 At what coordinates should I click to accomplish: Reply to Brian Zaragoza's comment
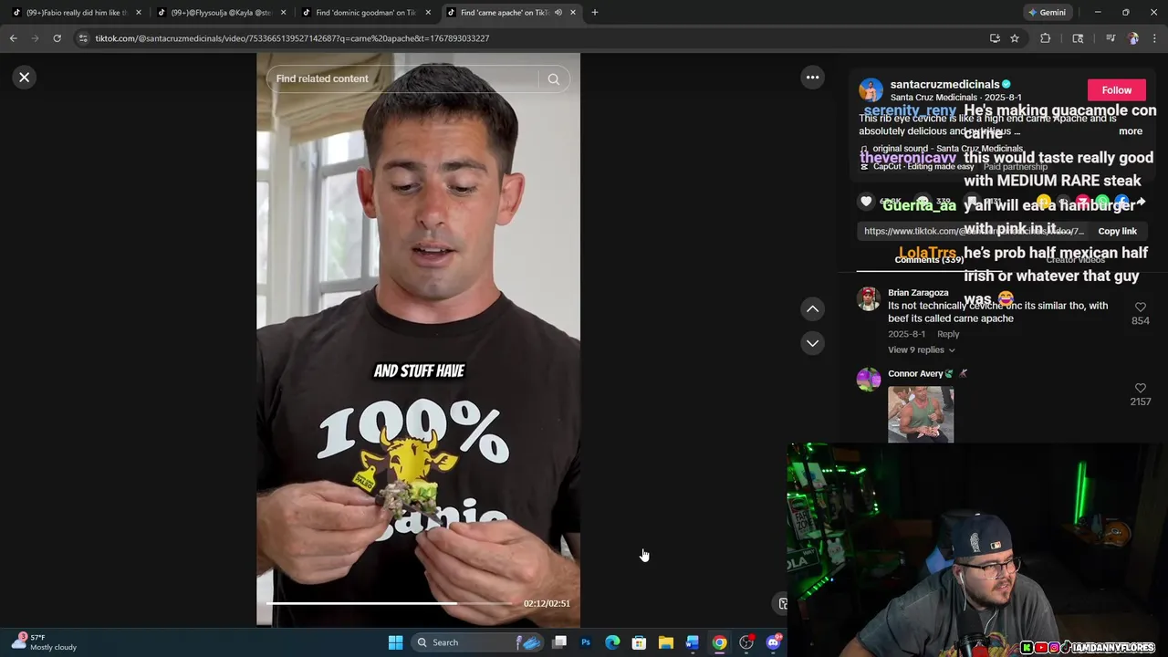[x=948, y=334]
